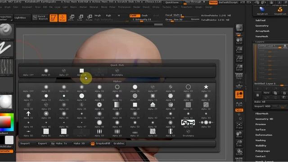Choose Alpha 14 large disc alpha
288x162 pixels.
coord(81,97)
